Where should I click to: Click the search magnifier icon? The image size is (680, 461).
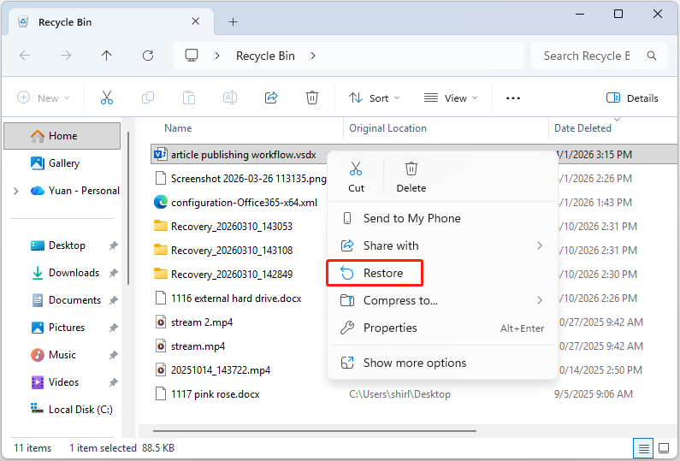point(652,56)
